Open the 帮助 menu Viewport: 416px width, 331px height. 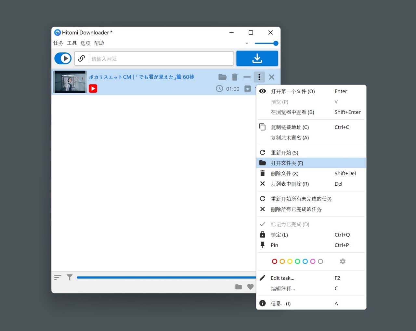tap(99, 43)
